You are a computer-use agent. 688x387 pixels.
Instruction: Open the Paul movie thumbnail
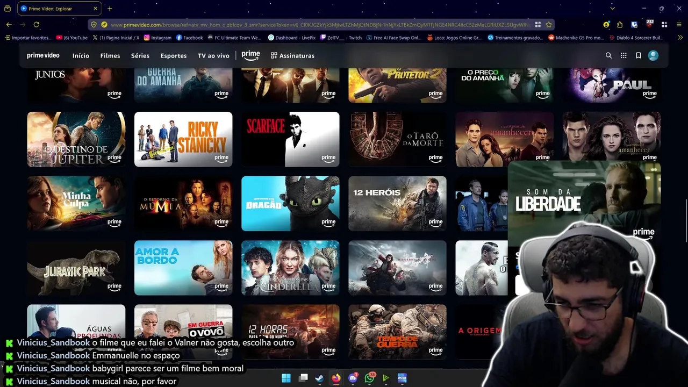pyautogui.click(x=612, y=85)
